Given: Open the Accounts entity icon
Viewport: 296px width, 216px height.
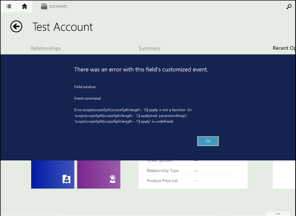Looking at the screenshot, I should [x=44, y=6].
